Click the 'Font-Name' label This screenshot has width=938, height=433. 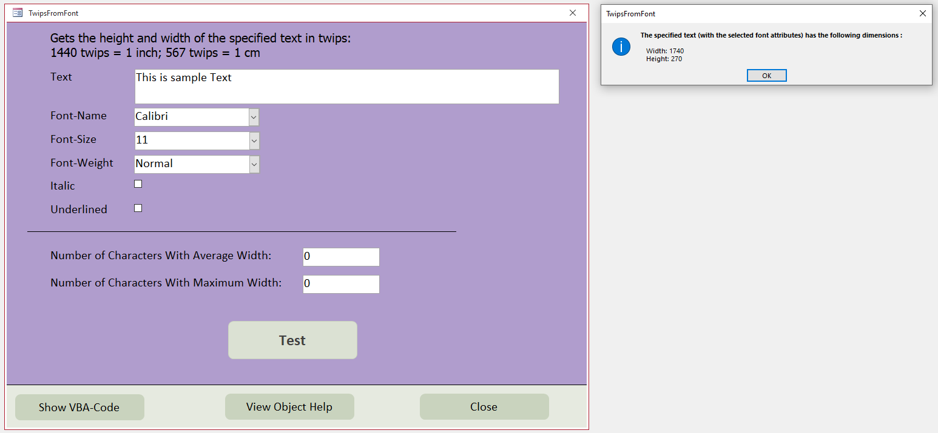(78, 116)
